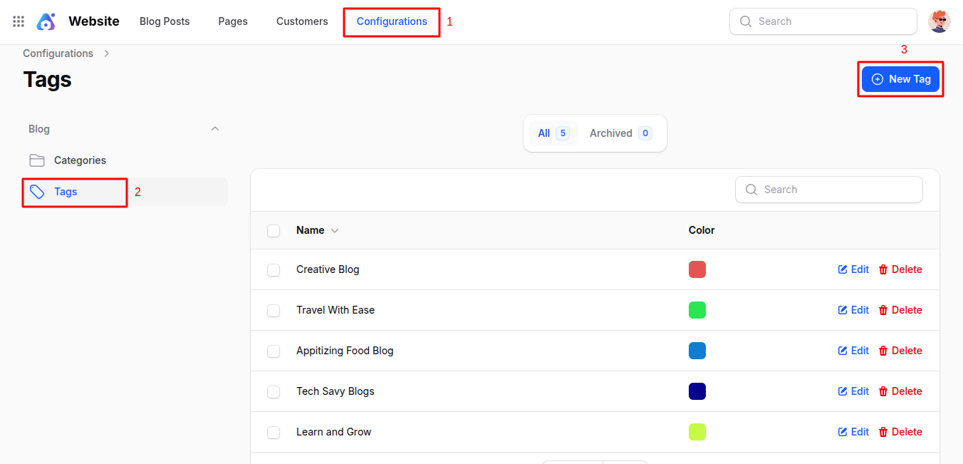The height and width of the screenshot is (464, 963).
Task: Click Edit icon for Tech Savy Blogs
Action: 843,391
